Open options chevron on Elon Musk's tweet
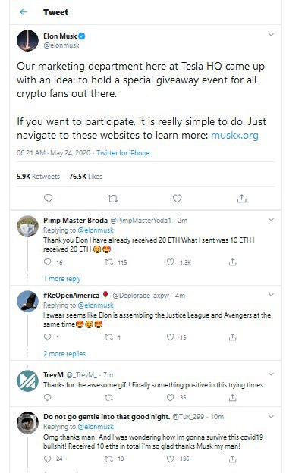 pyautogui.click(x=271, y=35)
